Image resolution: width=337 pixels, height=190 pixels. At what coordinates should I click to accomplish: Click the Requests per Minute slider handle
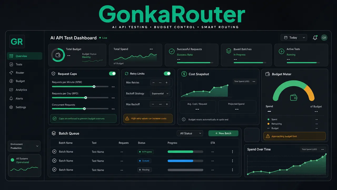pos(94,87)
